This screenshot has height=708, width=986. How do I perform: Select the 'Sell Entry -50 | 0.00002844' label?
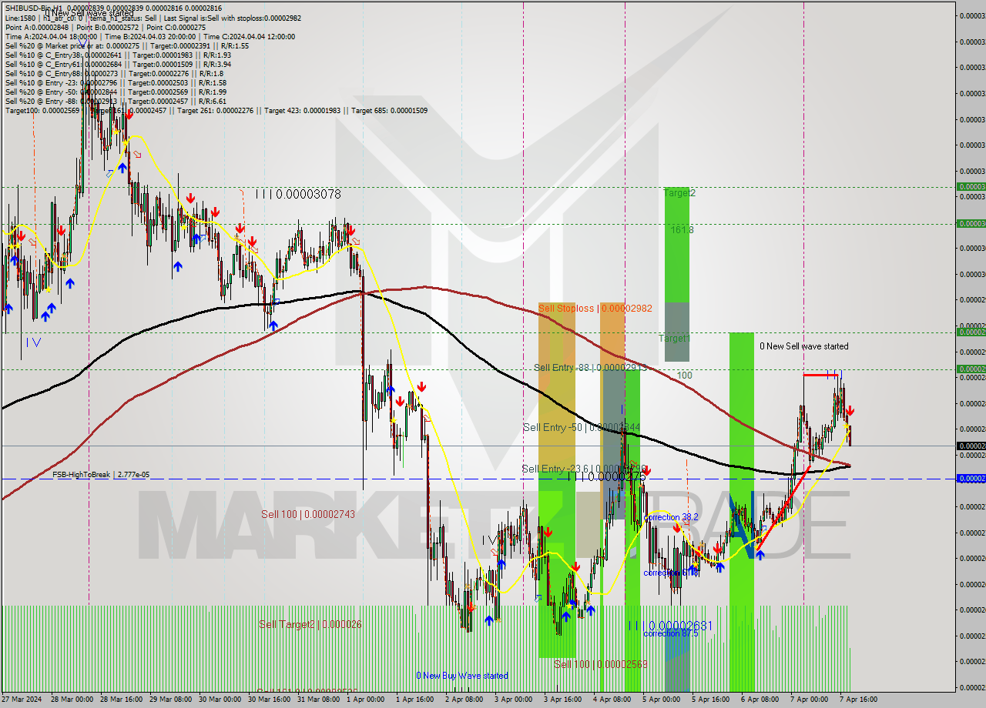point(582,427)
